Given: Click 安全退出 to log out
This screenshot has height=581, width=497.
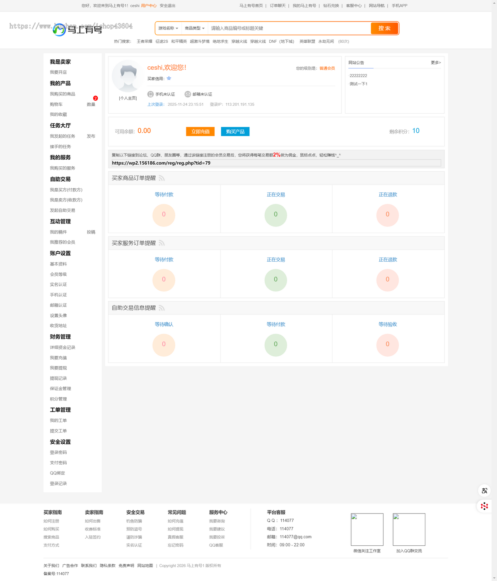Looking at the screenshot, I should 168,6.
